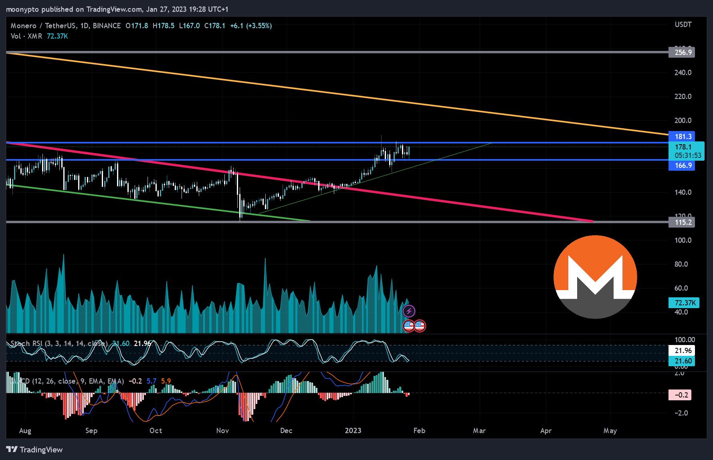
Task: Click the Apr label on time axis
Action: click(546, 431)
